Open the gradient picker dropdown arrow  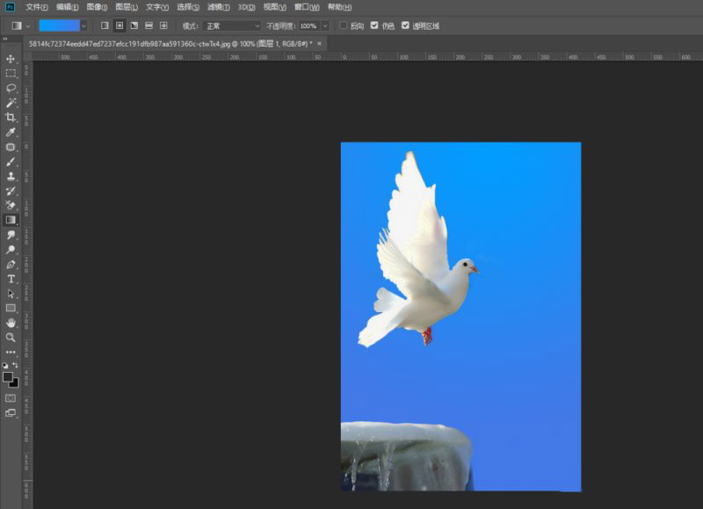coord(84,26)
